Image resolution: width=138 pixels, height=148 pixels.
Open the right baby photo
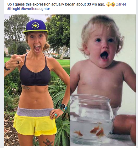point(103,80)
